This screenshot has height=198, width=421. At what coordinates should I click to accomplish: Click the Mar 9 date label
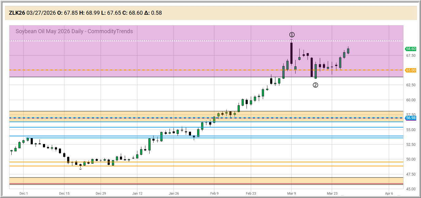click(291, 193)
